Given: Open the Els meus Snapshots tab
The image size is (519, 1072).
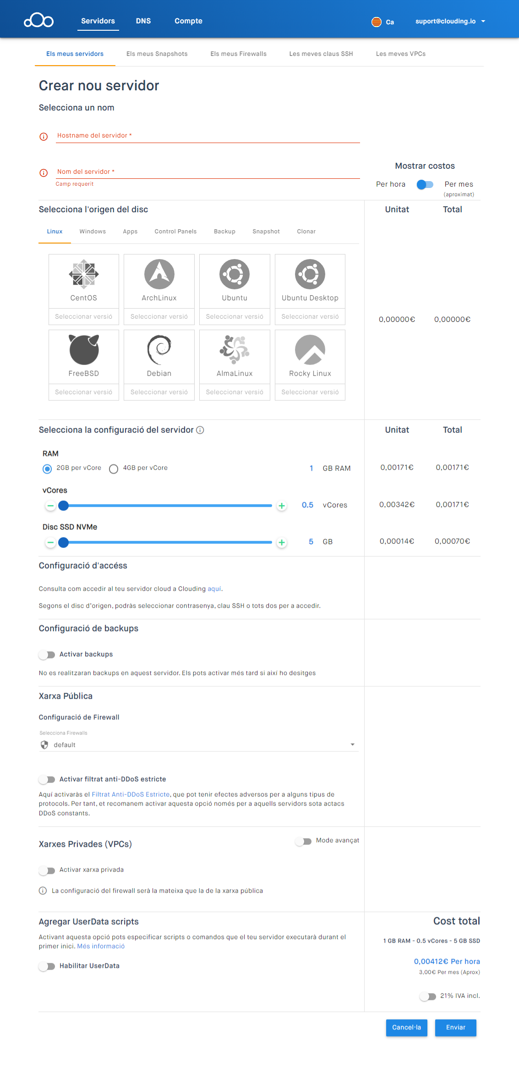Looking at the screenshot, I should (x=157, y=54).
